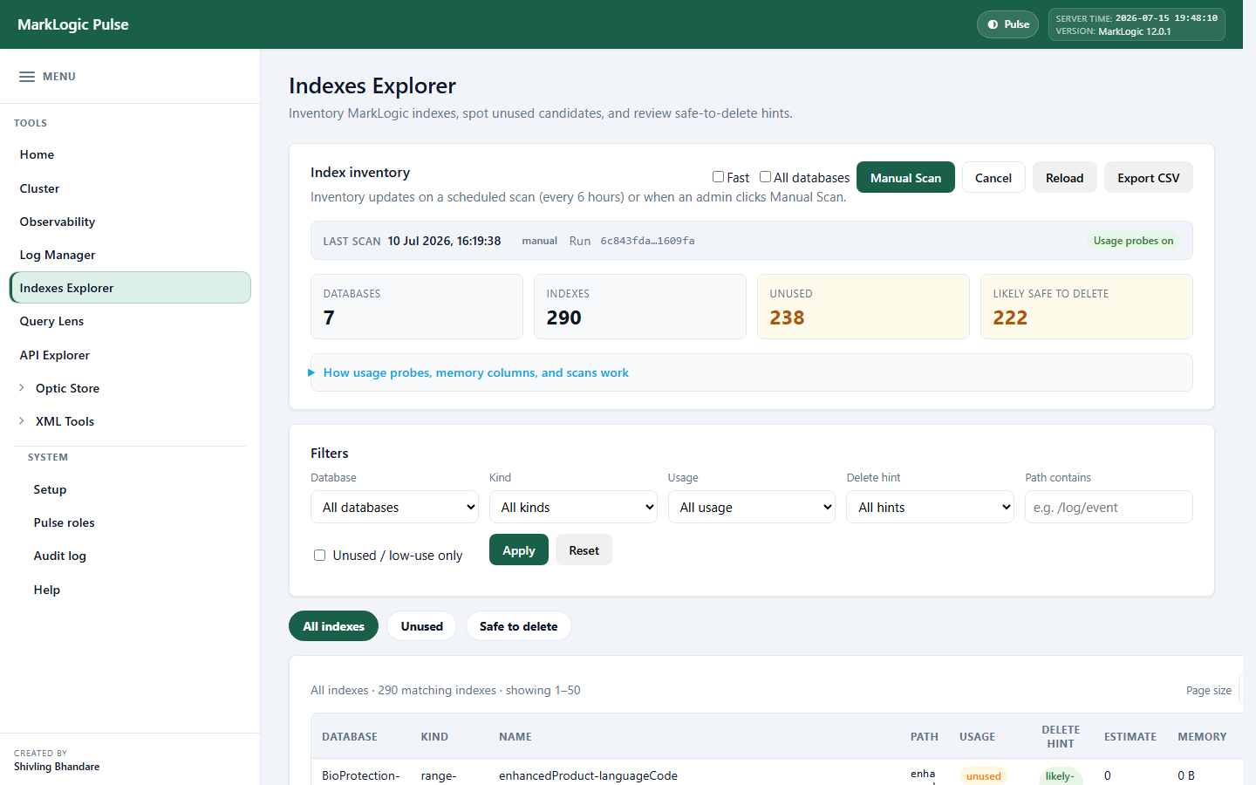Apply the filters

[519, 550]
